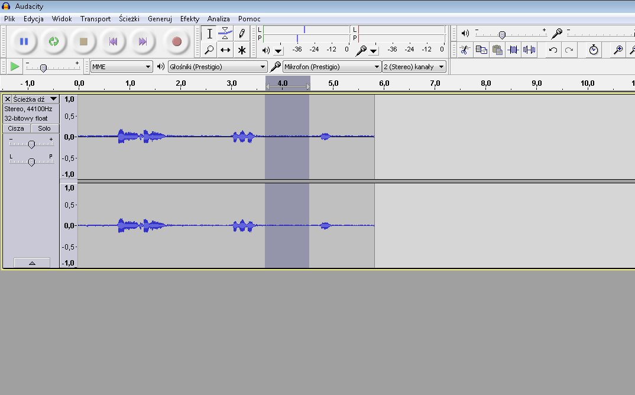Screen dimensions: 635x395
Task: Click the Copy icon in edit toolbar
Action: [481, 50]
